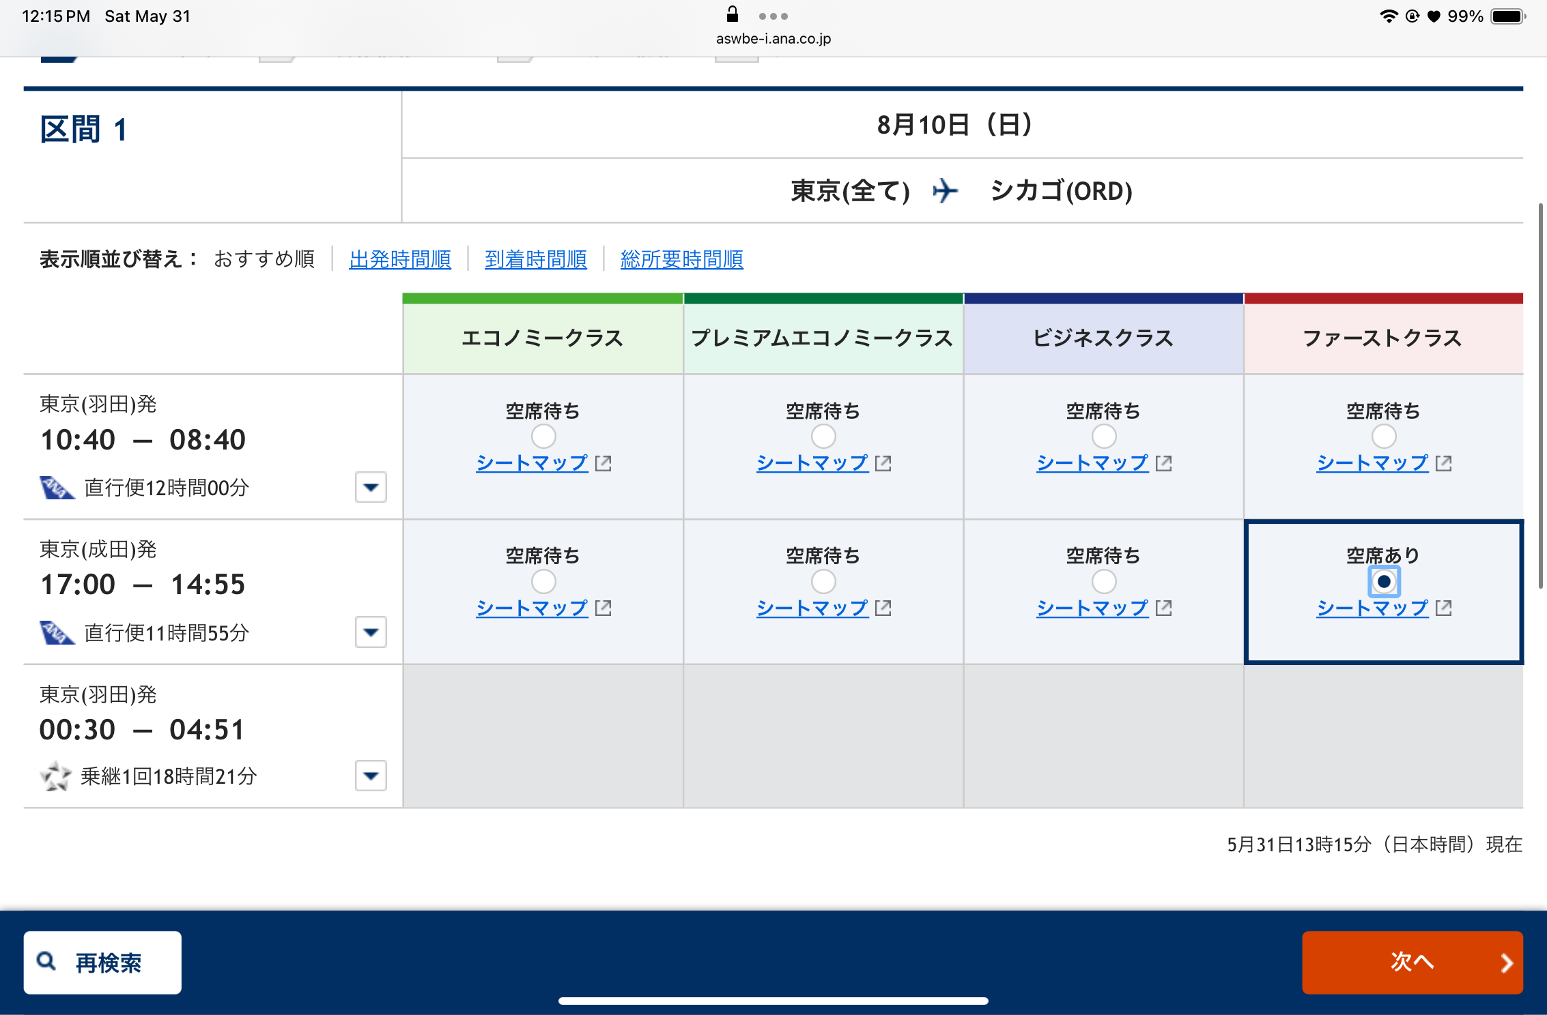This screenshot has width=1547, height=1015.
Task: Click the page vertical scrollbar
Action: pos(1542,396)
